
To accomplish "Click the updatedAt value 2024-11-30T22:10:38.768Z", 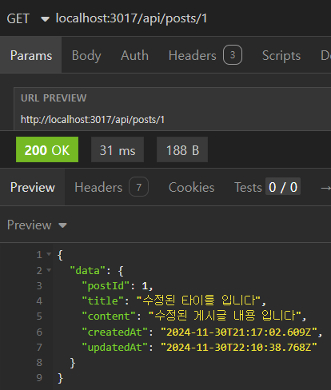I will pyautogui.click(x=239, y=348).
